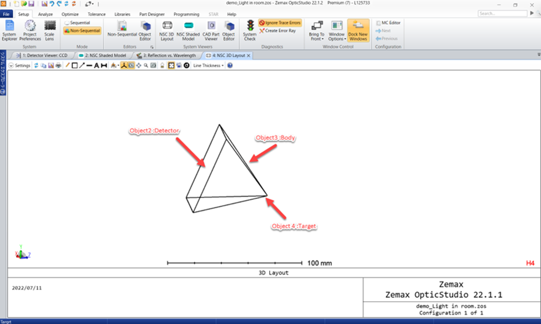Open the Analyze ribbon tab

click(x=45, y=14)
